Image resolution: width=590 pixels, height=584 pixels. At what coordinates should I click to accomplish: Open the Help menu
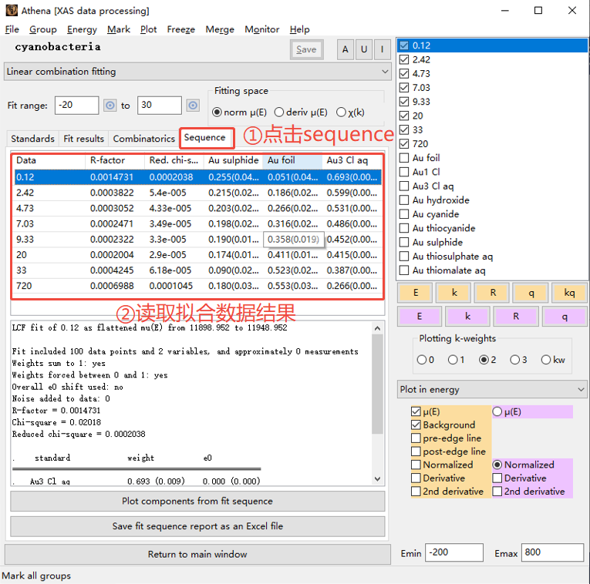click(299, 29)
